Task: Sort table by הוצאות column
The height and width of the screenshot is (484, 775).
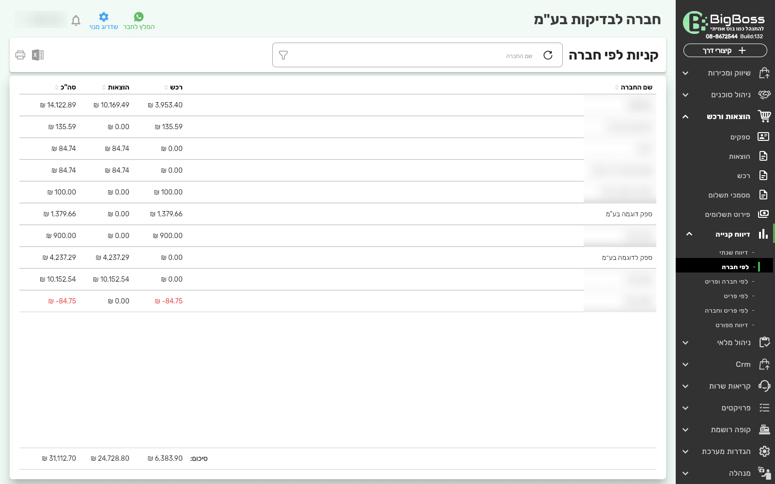Action: tap(116, 87)
